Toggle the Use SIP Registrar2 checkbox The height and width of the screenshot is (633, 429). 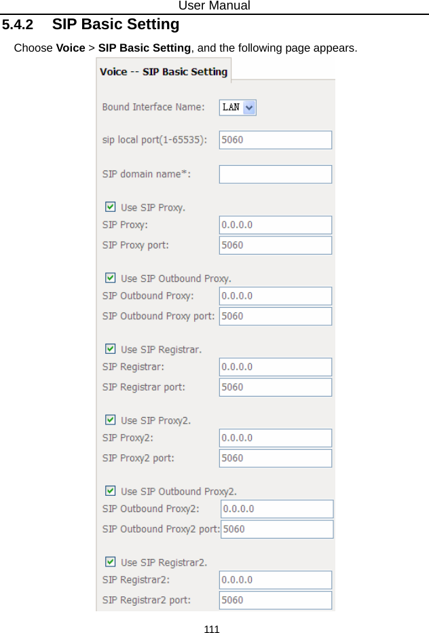pyautogui.click(x=110, y=562)
